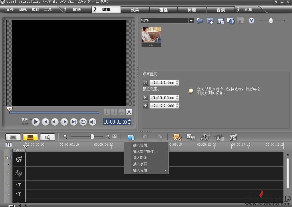Screen dimensions: 292x207
Task: Enlarge the preview window
Action: [129, 112]
